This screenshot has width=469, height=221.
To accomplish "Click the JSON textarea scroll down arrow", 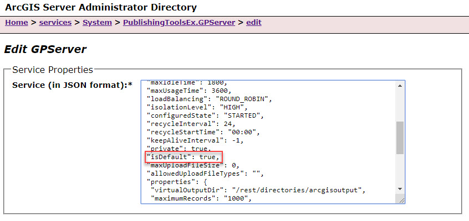I will coord(400,188).
